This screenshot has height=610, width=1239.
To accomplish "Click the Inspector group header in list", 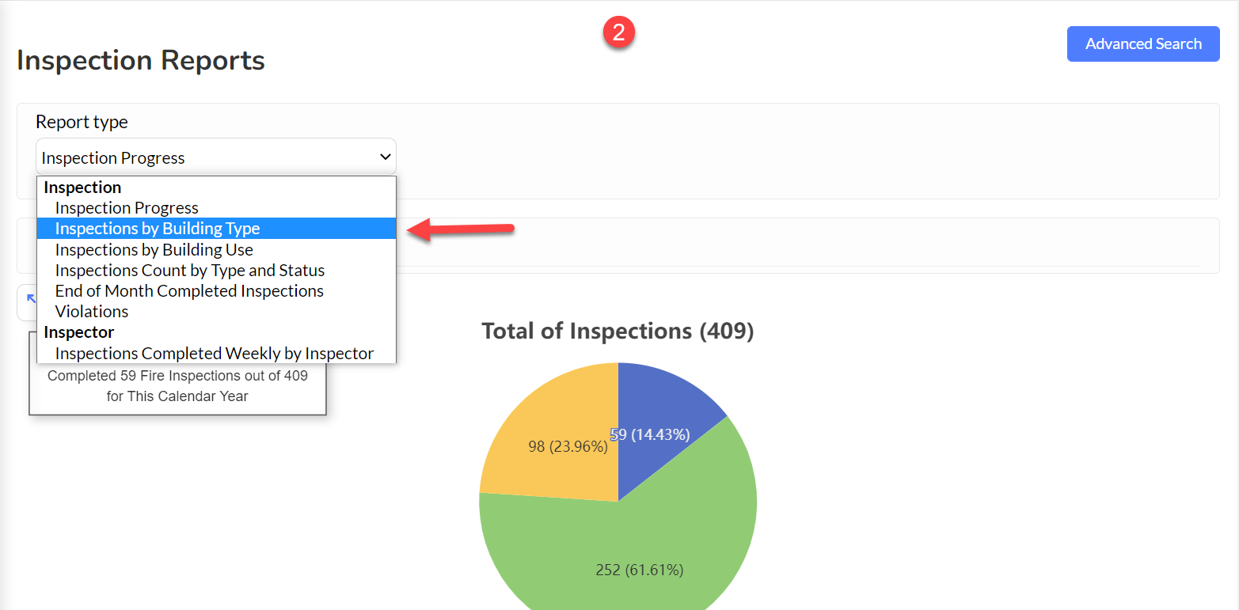I will pos(79,332).
